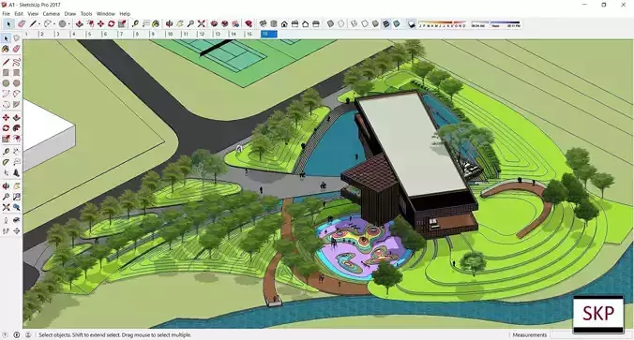
Task: Expand the Arc tools dropdown arrow
Action: (54, 24)
